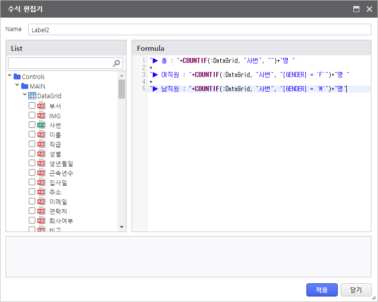Click the MAIN folder icon
The image size is (378, 302).
point(25,86)
